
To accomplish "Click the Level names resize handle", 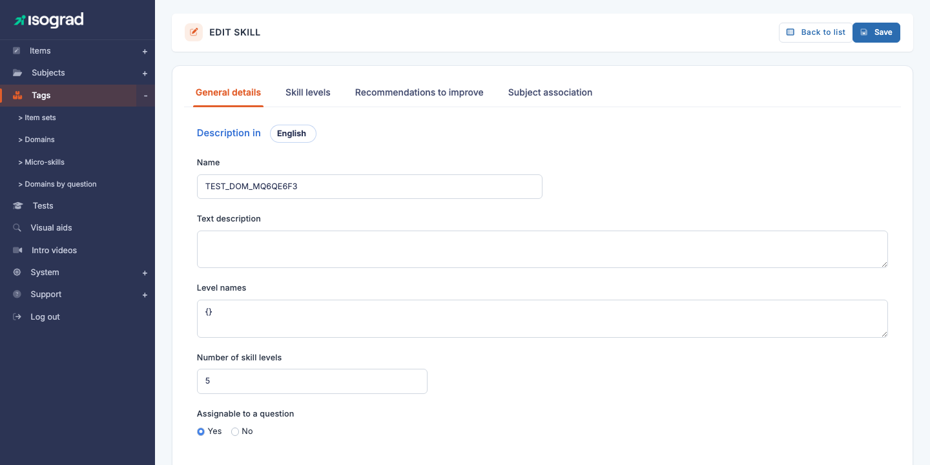I will 884,333.
